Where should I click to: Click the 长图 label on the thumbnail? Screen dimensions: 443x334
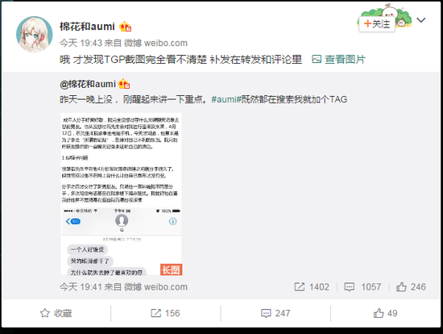click(x=172, y=269)
